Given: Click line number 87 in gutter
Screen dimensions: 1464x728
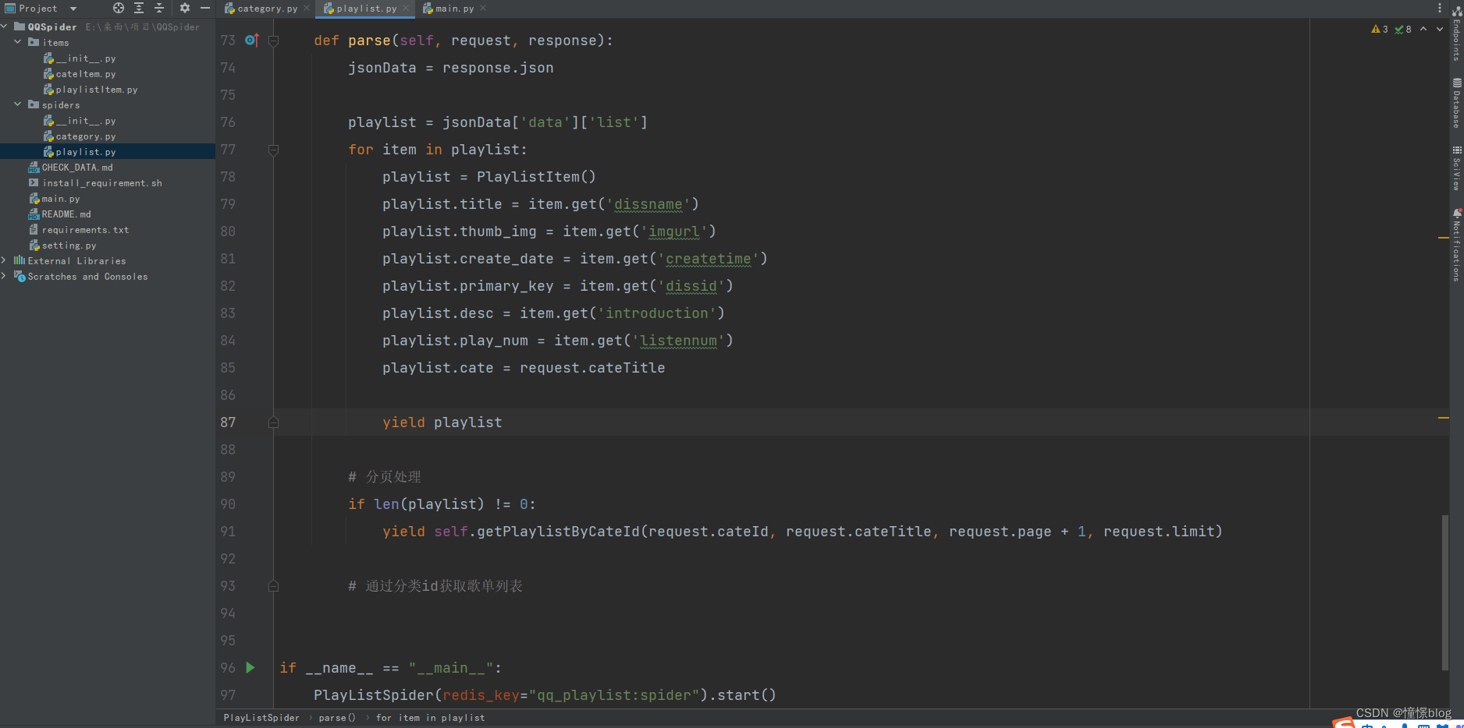Looking at the screenshot, I should pos(228,422).
